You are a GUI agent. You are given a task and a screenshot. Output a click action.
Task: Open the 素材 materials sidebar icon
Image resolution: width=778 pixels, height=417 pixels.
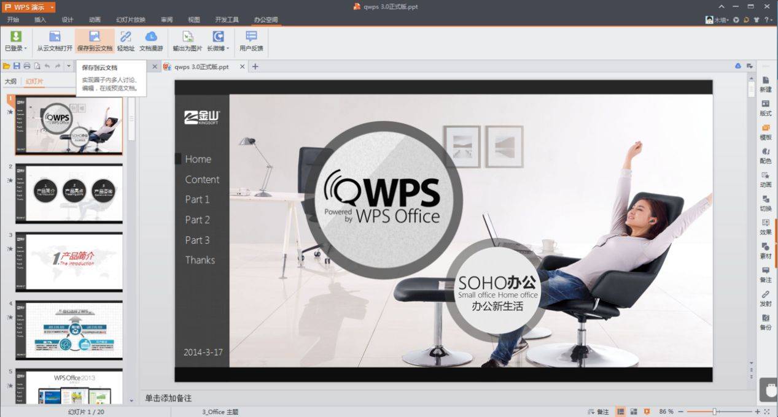766,251
